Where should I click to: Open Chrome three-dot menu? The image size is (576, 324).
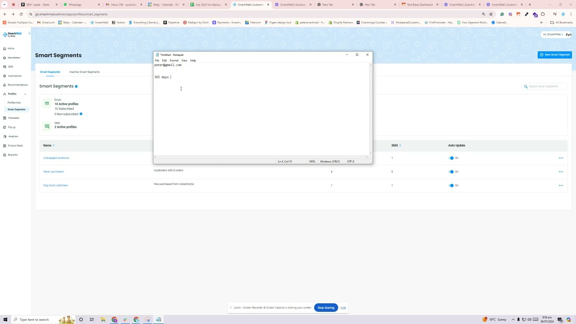tap(570, 14)
